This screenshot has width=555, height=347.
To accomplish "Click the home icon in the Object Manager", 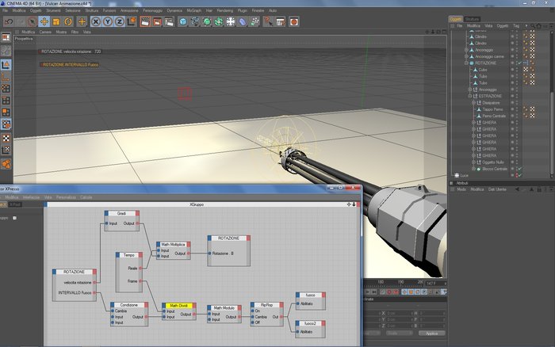I will click(x=538, y=26).
